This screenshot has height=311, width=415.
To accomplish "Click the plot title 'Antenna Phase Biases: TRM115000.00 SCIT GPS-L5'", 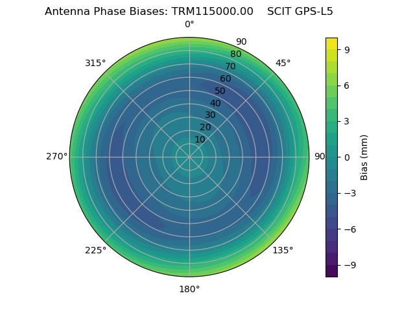I will tap(189, 12).
